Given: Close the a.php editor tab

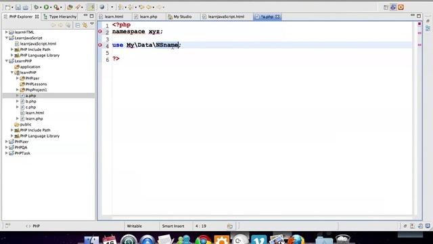Looking at the screenshot, I should click(x=277, y=16).
